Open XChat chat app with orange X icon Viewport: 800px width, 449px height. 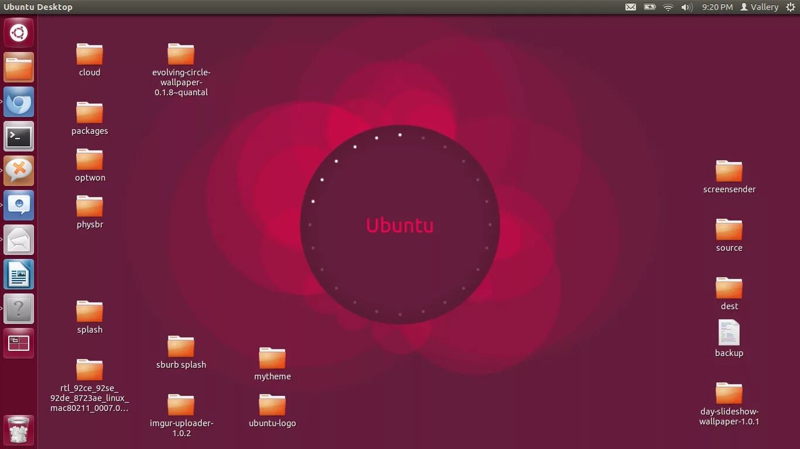coord(19,171)
